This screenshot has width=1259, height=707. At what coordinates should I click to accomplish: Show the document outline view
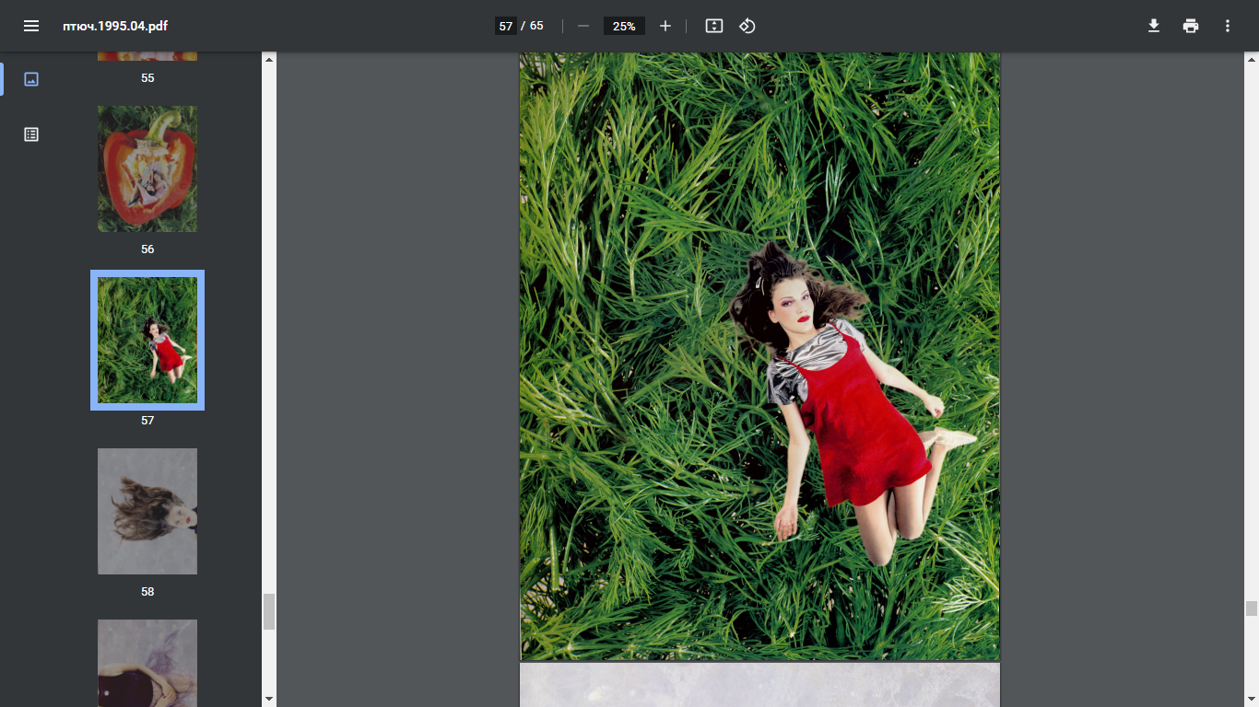coord(31,134)
